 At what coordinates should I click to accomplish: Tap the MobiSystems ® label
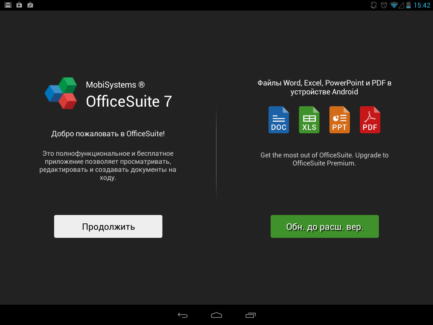(x=115, y=85)
